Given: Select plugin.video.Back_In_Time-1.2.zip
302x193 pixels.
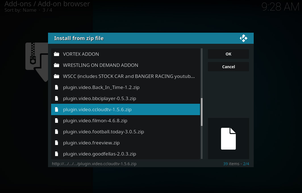Looking at the screenshot, I should pos(126,88).
